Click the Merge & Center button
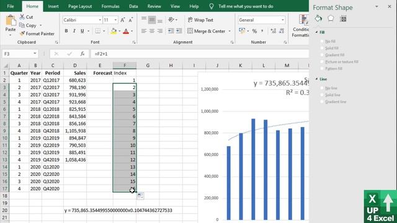Screen dimensions: 397x223 [x=207, y=31]
